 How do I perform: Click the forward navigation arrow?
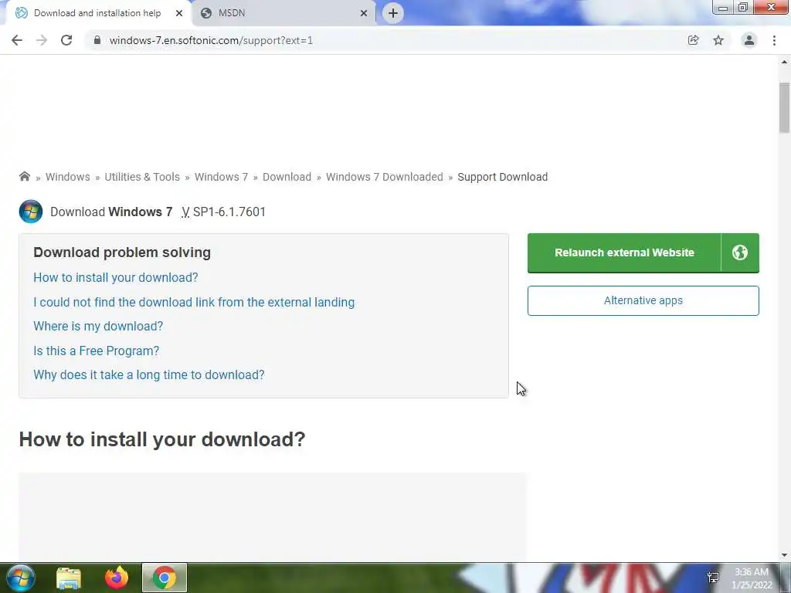pos(42,40)
